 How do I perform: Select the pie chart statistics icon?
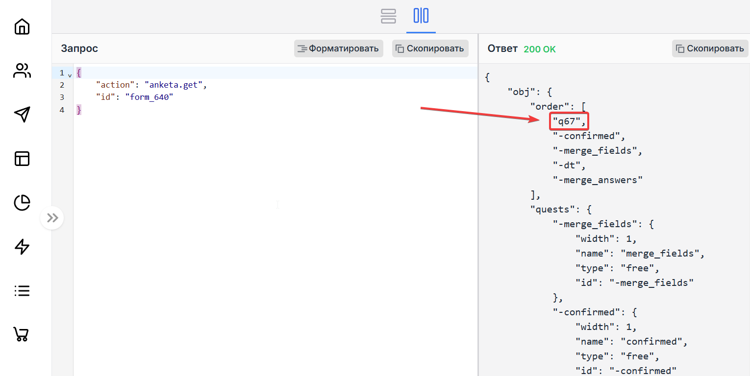click(x=22, y=203)
